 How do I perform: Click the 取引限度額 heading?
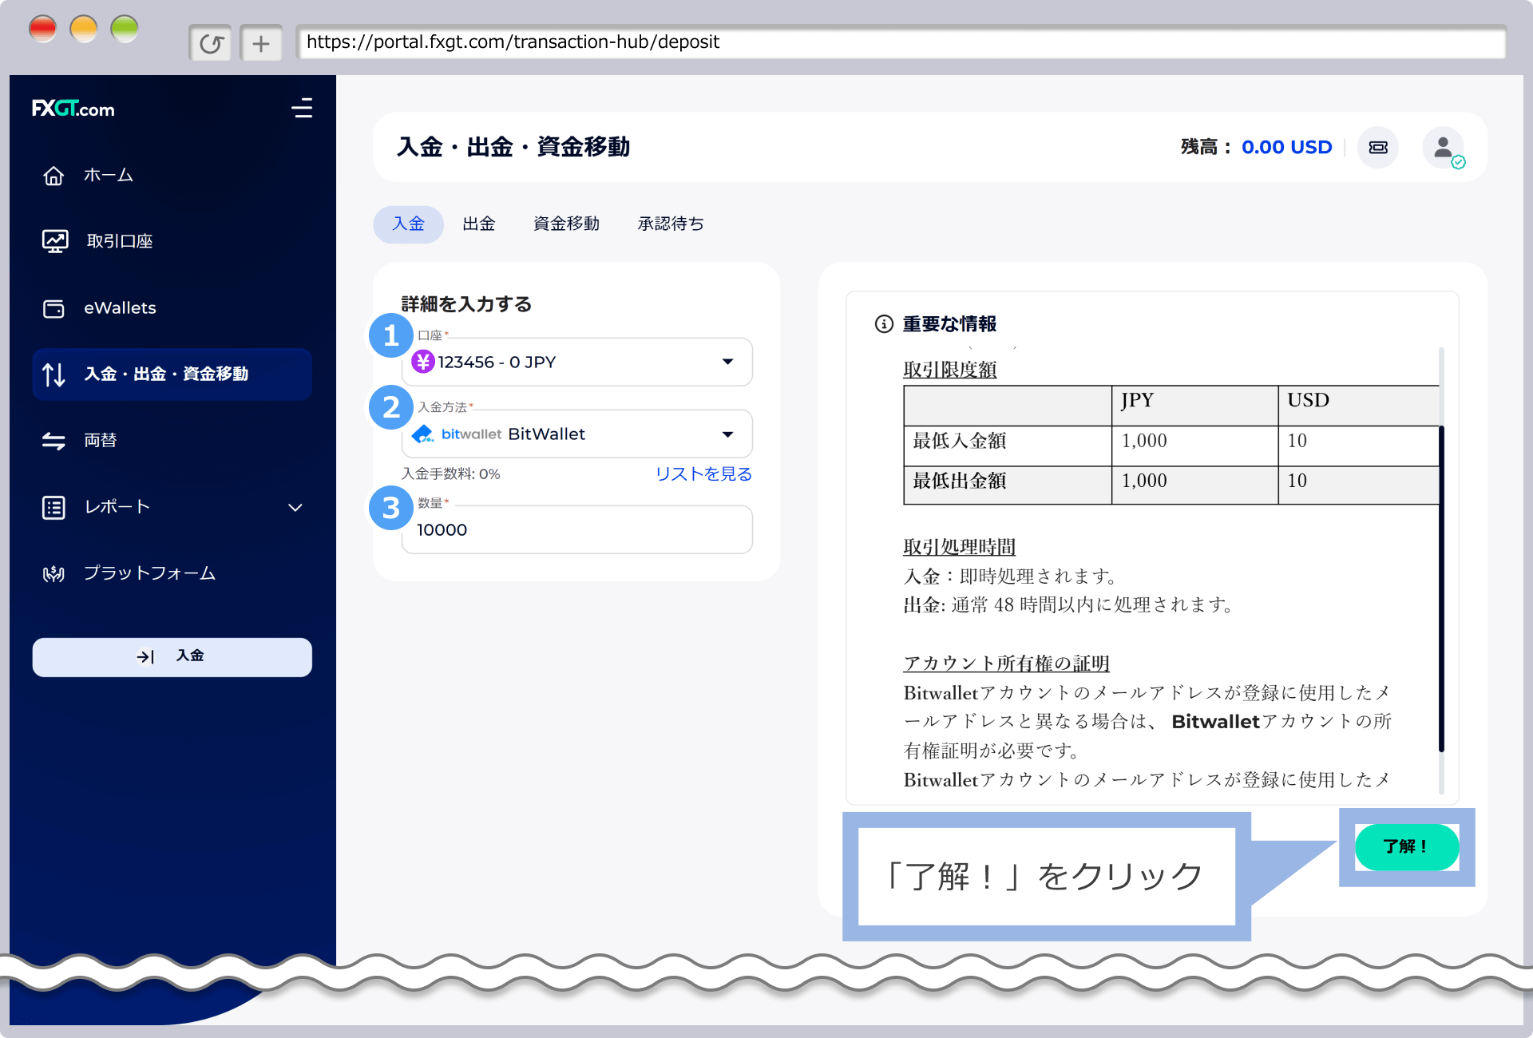[950, 370]
